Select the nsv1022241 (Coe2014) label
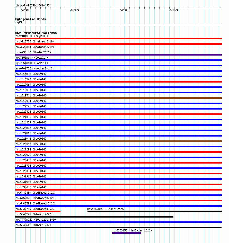229x243 pixels. pyautogui.click(x=31, y=106)
